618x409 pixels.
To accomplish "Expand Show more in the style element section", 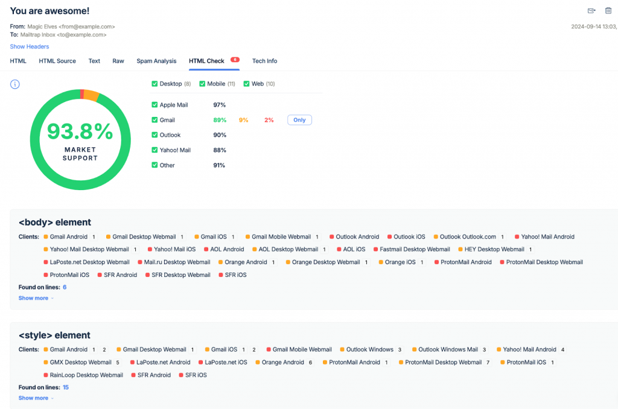I will click(33, 398).
